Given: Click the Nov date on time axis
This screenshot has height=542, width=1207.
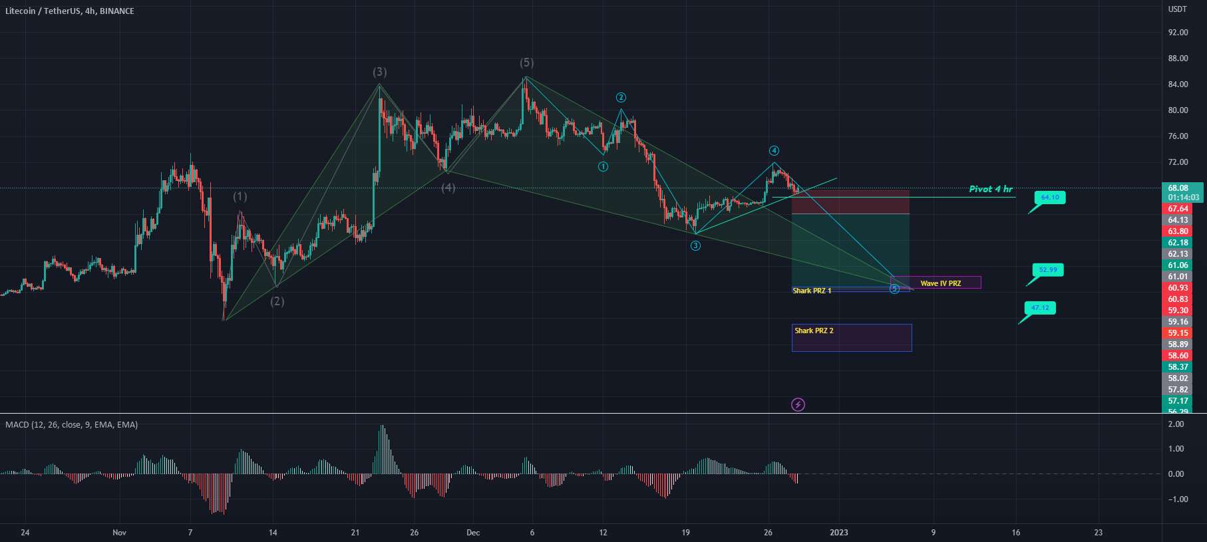Looking at the screenshot, I should click(119, 533).
